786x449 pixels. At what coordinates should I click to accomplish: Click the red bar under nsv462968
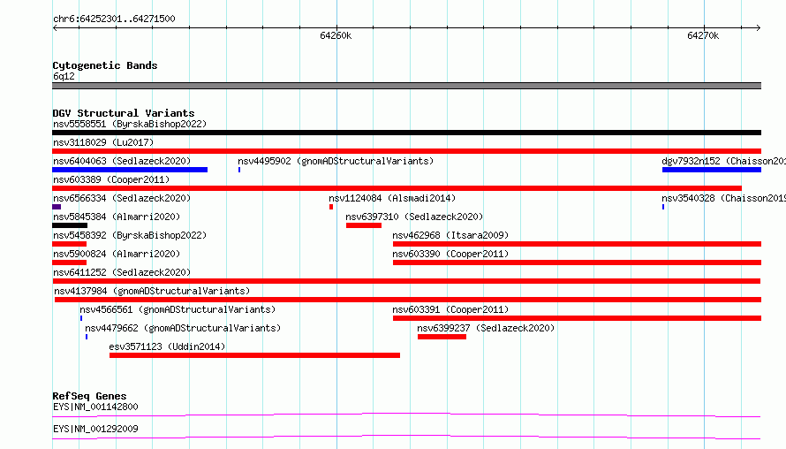click(x=577, y=244)
